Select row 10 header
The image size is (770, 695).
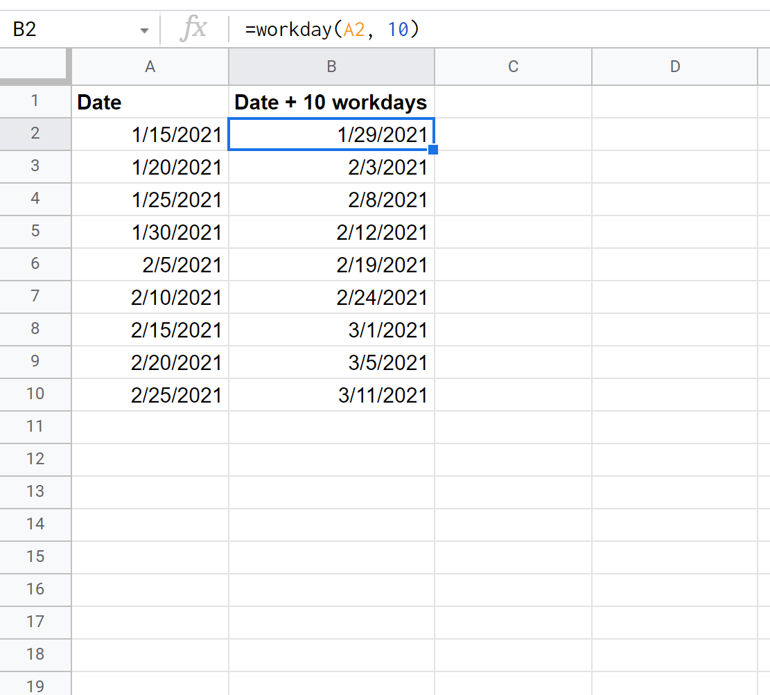coord(35,394)
